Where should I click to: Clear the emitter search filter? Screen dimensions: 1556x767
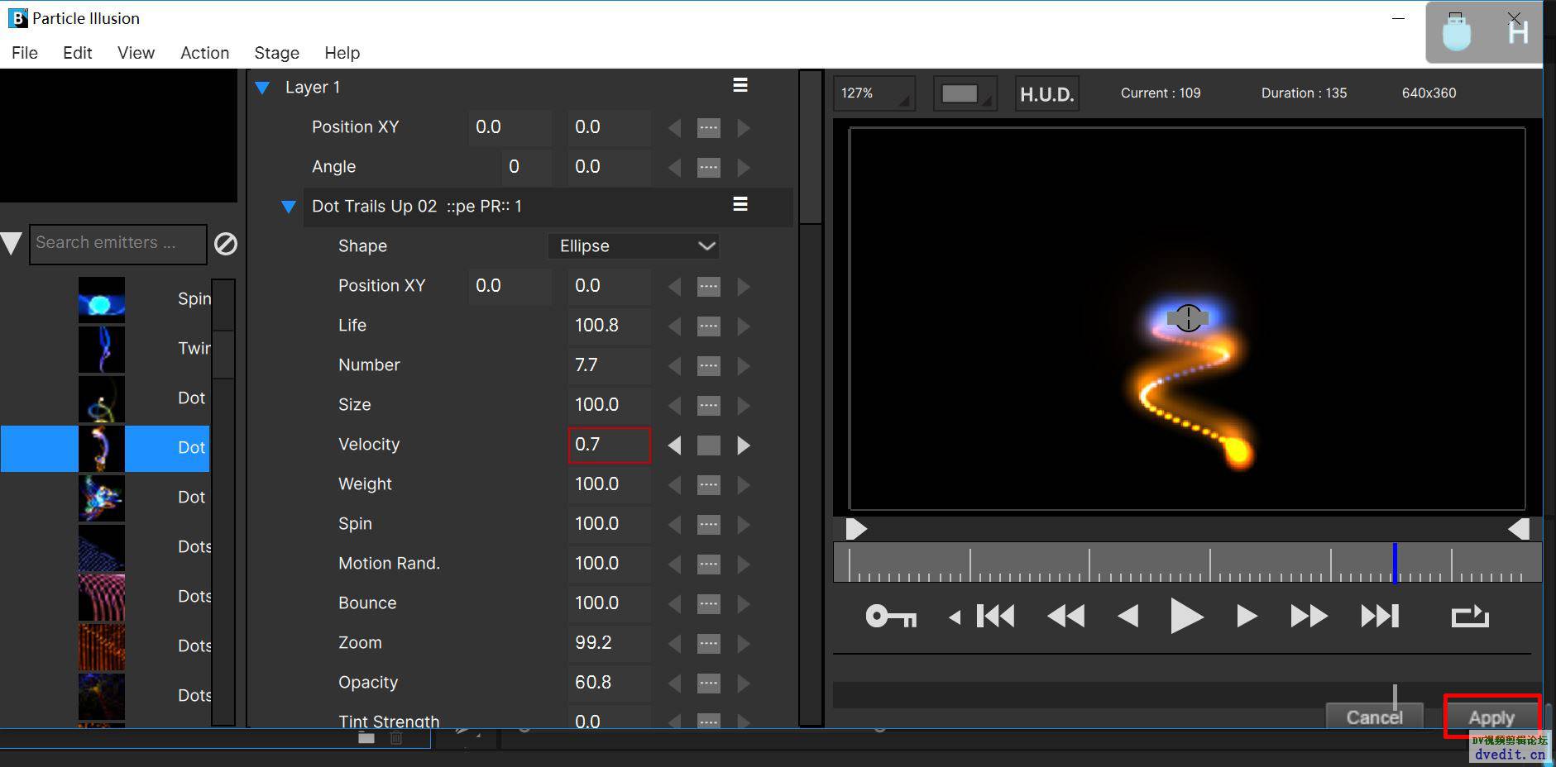click(x=226, y=244)
